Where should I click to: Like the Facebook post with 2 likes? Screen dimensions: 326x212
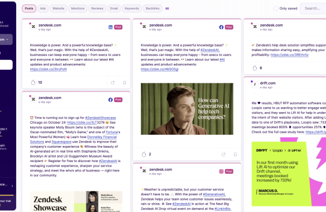pos(144,154)
